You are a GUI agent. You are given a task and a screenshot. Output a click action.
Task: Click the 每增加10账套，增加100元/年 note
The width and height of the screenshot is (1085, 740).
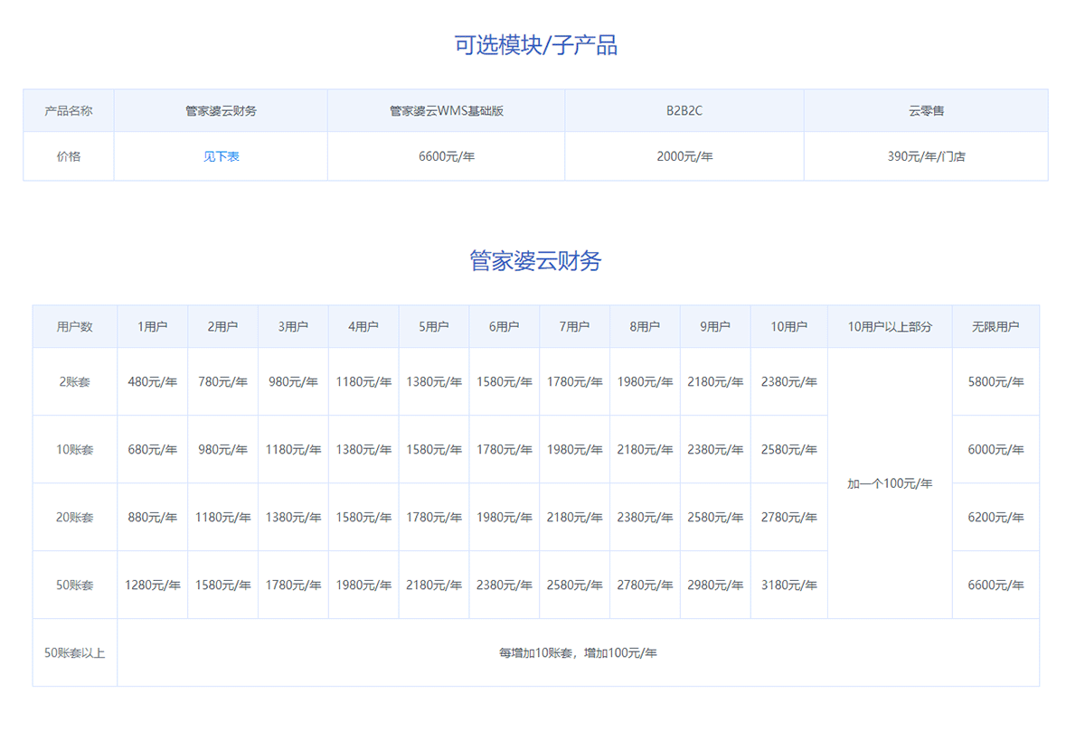pos(578,652)
